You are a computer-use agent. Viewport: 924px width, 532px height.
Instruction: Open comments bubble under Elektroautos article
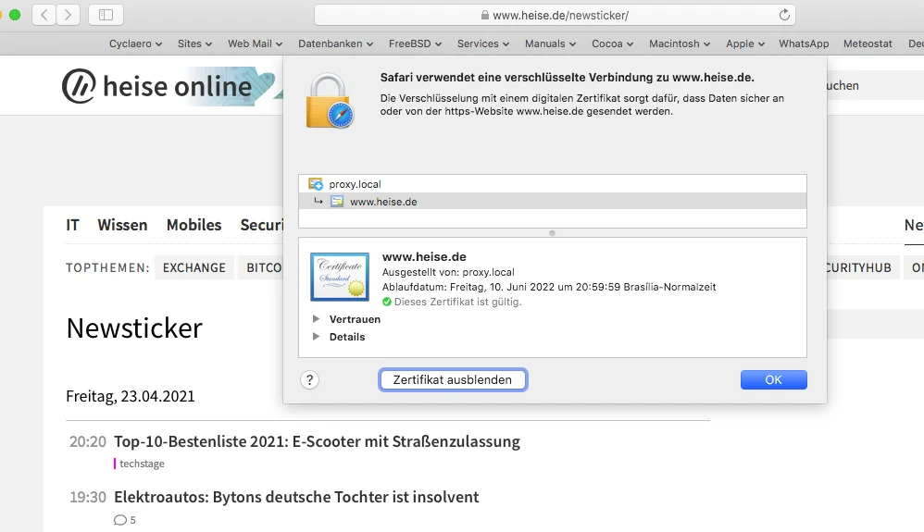(120, 520)
